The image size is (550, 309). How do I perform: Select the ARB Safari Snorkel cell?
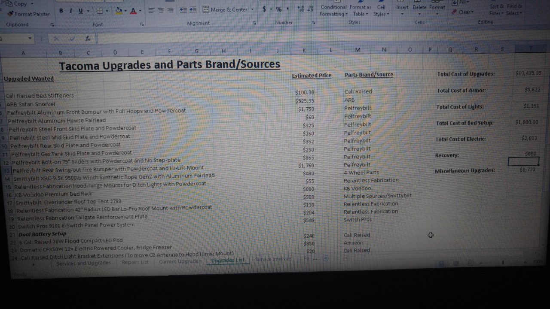click(x=31, y=104)
